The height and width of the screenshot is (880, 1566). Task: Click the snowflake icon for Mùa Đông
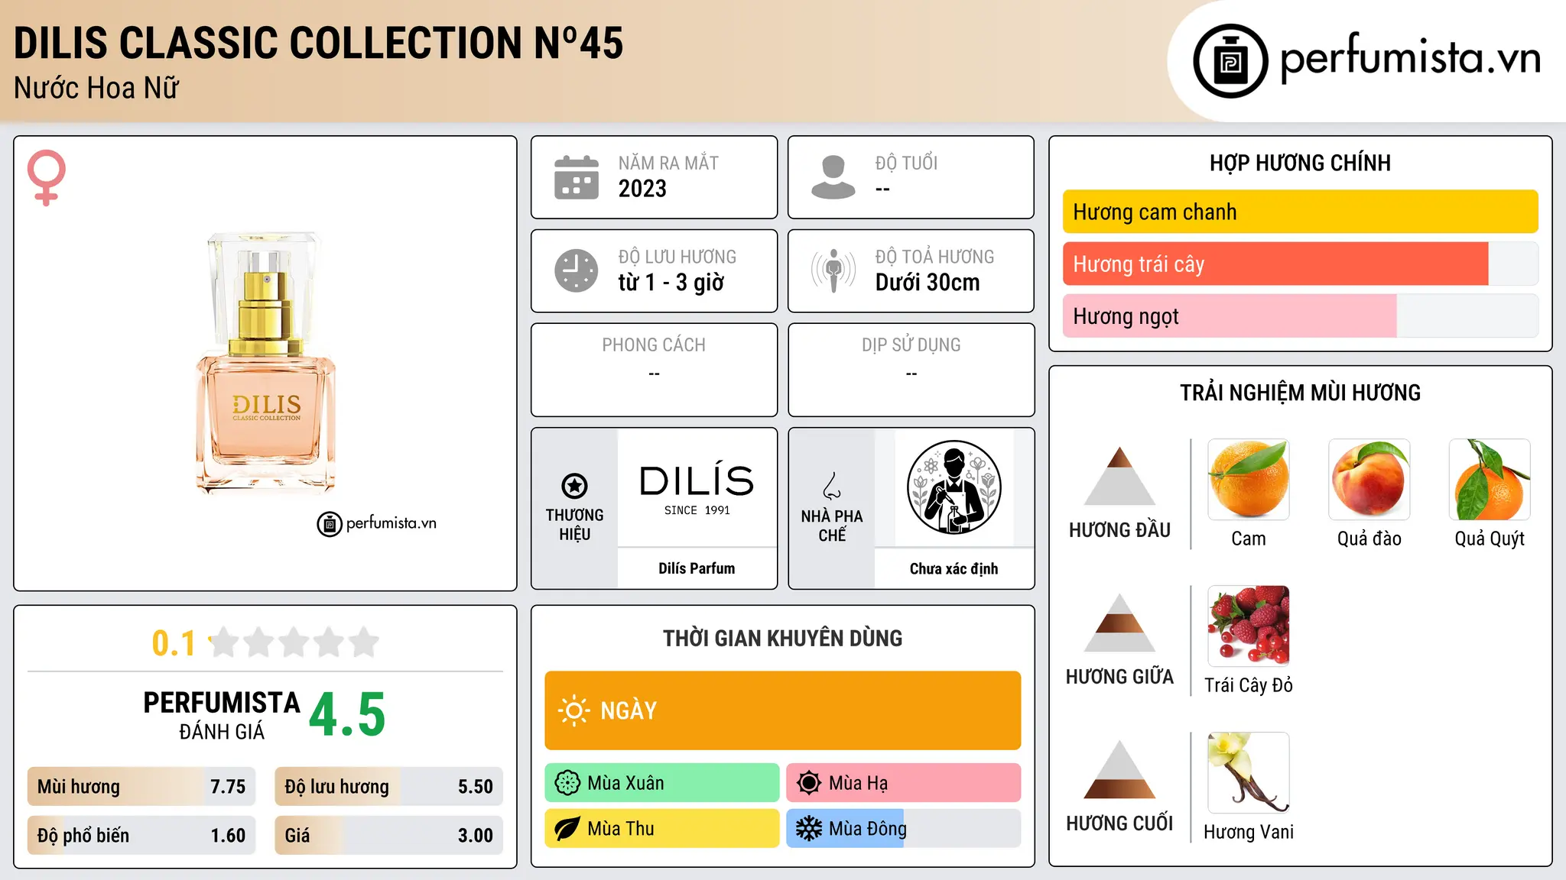tap(809, 829)
